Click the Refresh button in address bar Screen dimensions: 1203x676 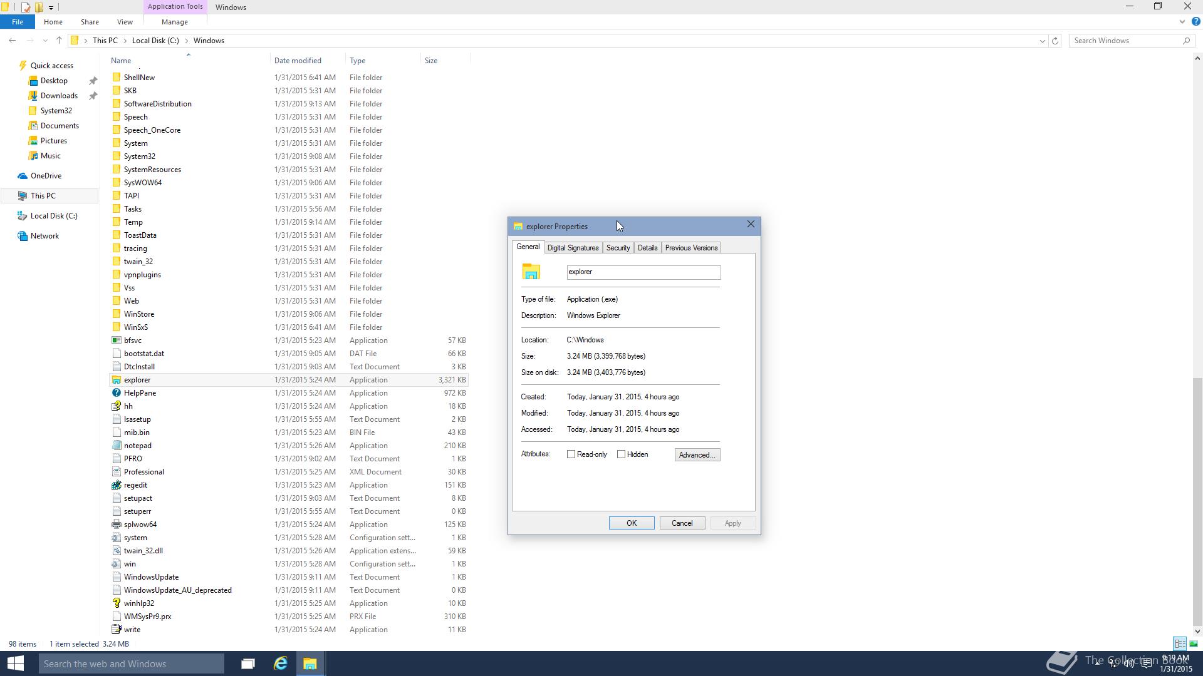click(x=1055, y=41)
